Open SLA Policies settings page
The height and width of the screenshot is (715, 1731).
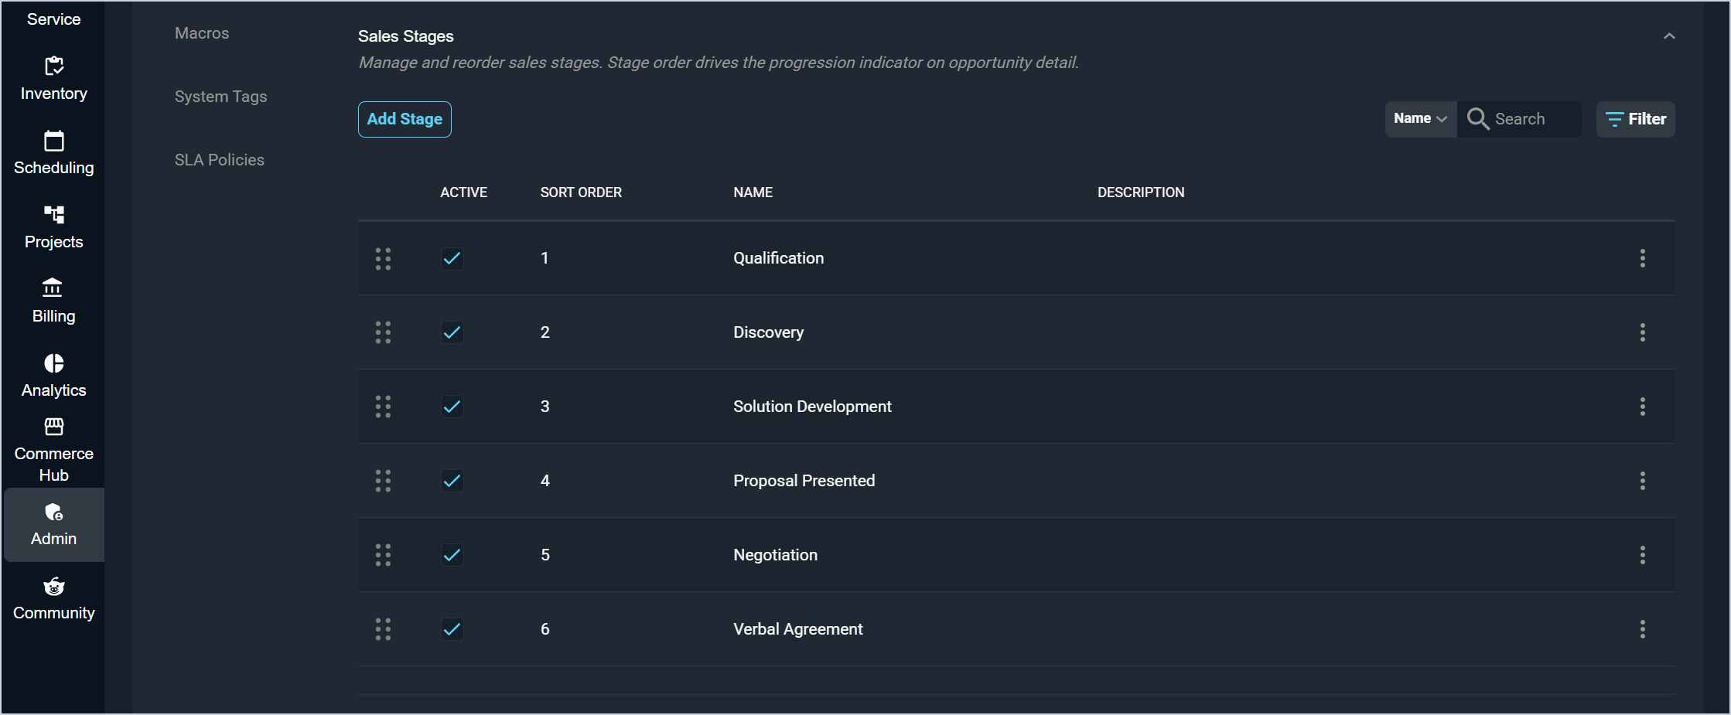219,160
